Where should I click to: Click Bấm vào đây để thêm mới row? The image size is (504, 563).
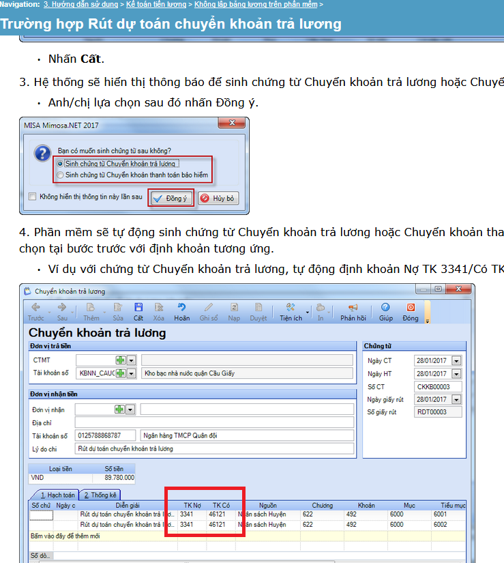pos(248,536)
